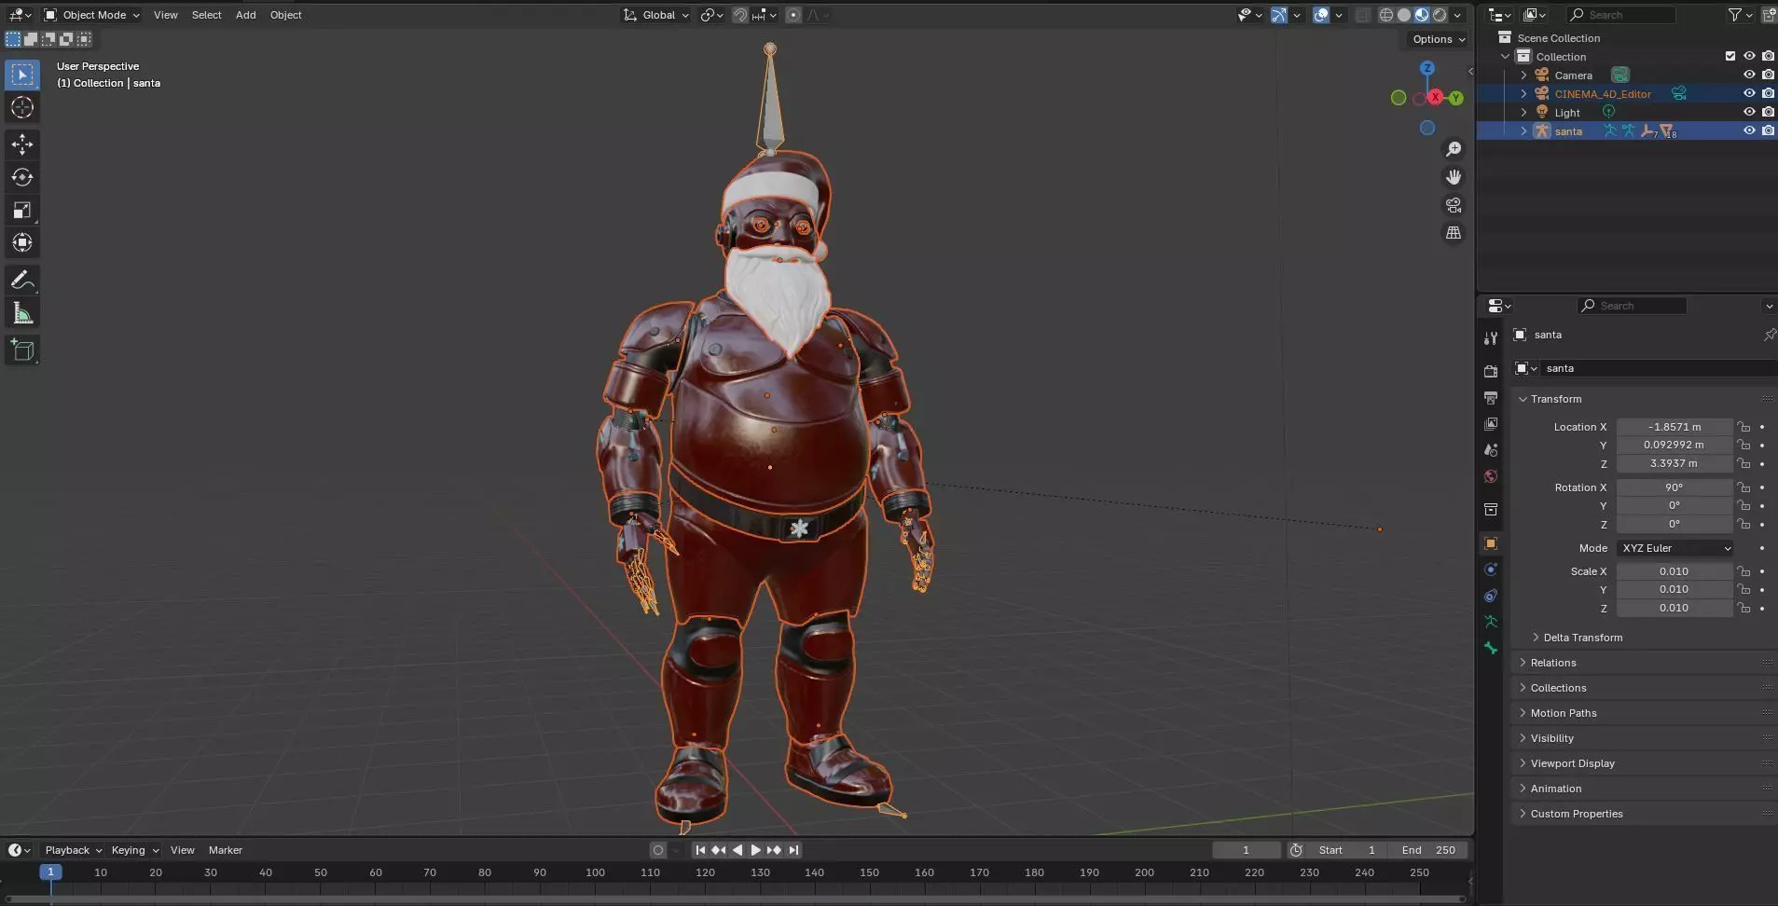Uncheck the Collection exclude checkbox
This screenshot has width=1778, height=906.
1730,56
